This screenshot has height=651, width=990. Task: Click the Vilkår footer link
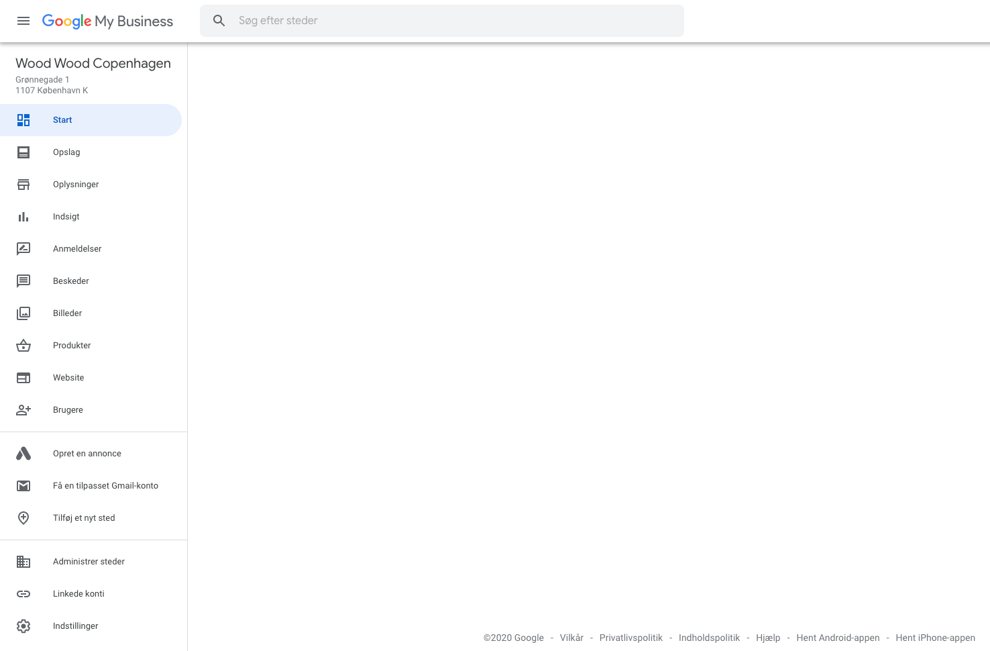(571, 638)
